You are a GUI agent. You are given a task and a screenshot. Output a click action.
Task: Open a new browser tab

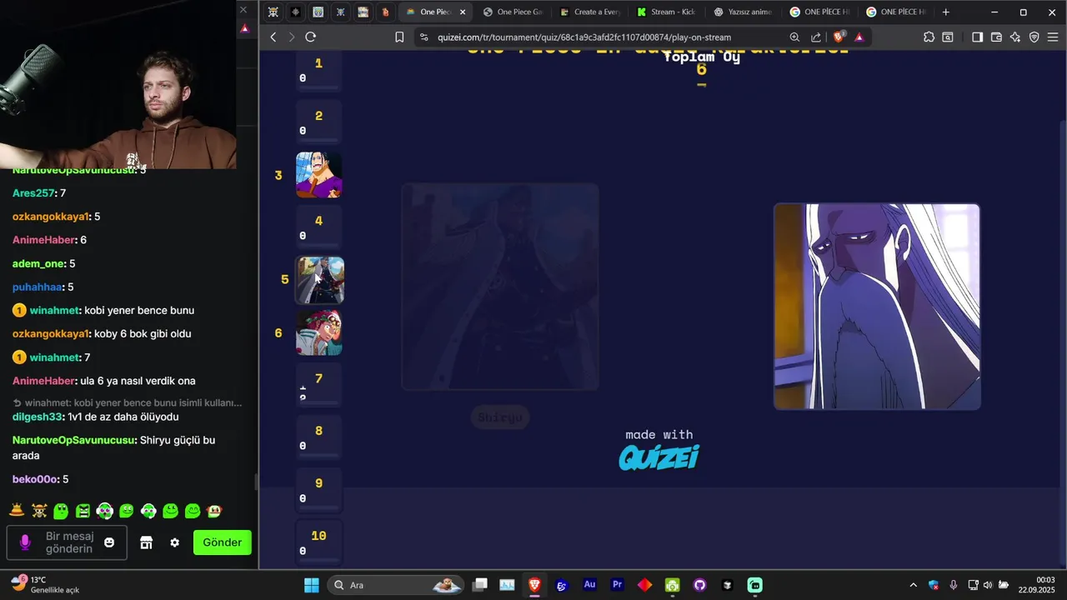pos(945,12)
